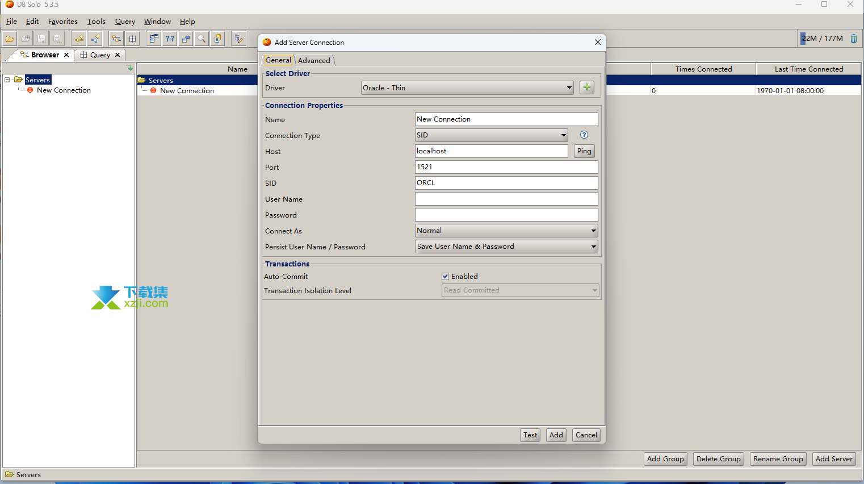The width and height of the screenshot is (864, 484).
Task: Click the green plus icon beside Driver
Action: 587,87
